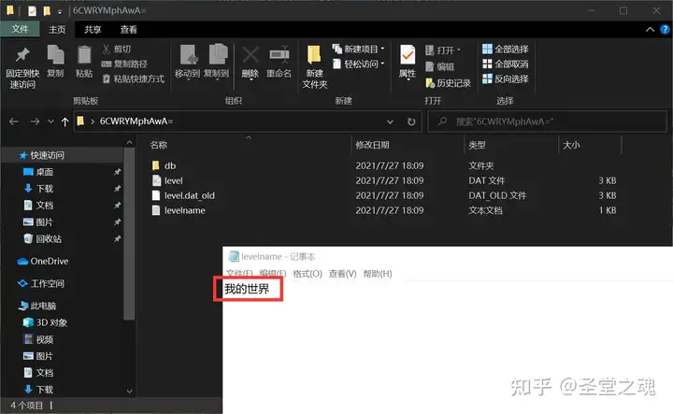Click Copy path in the ribbon
Screen dimensions: 673x414
[x=124, y=64]
